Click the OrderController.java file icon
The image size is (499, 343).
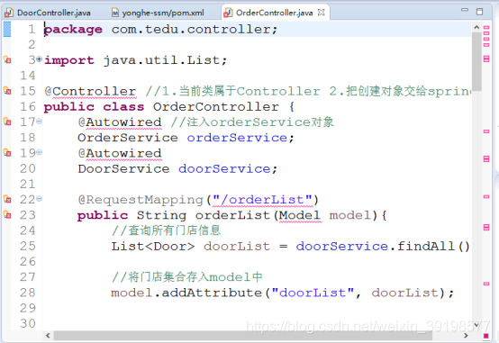228,13
